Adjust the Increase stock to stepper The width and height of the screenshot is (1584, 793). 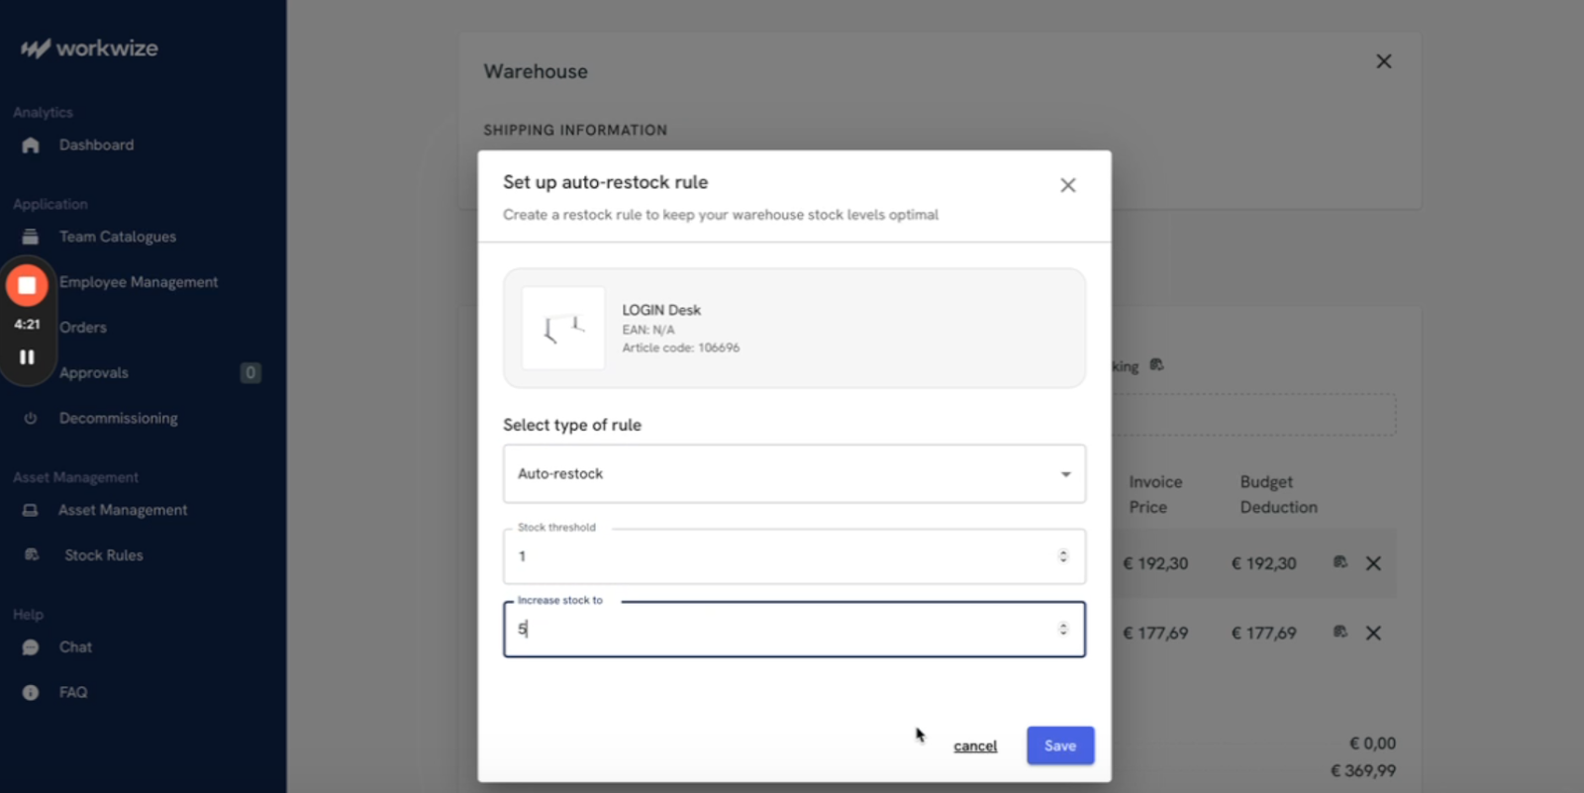1063,629
